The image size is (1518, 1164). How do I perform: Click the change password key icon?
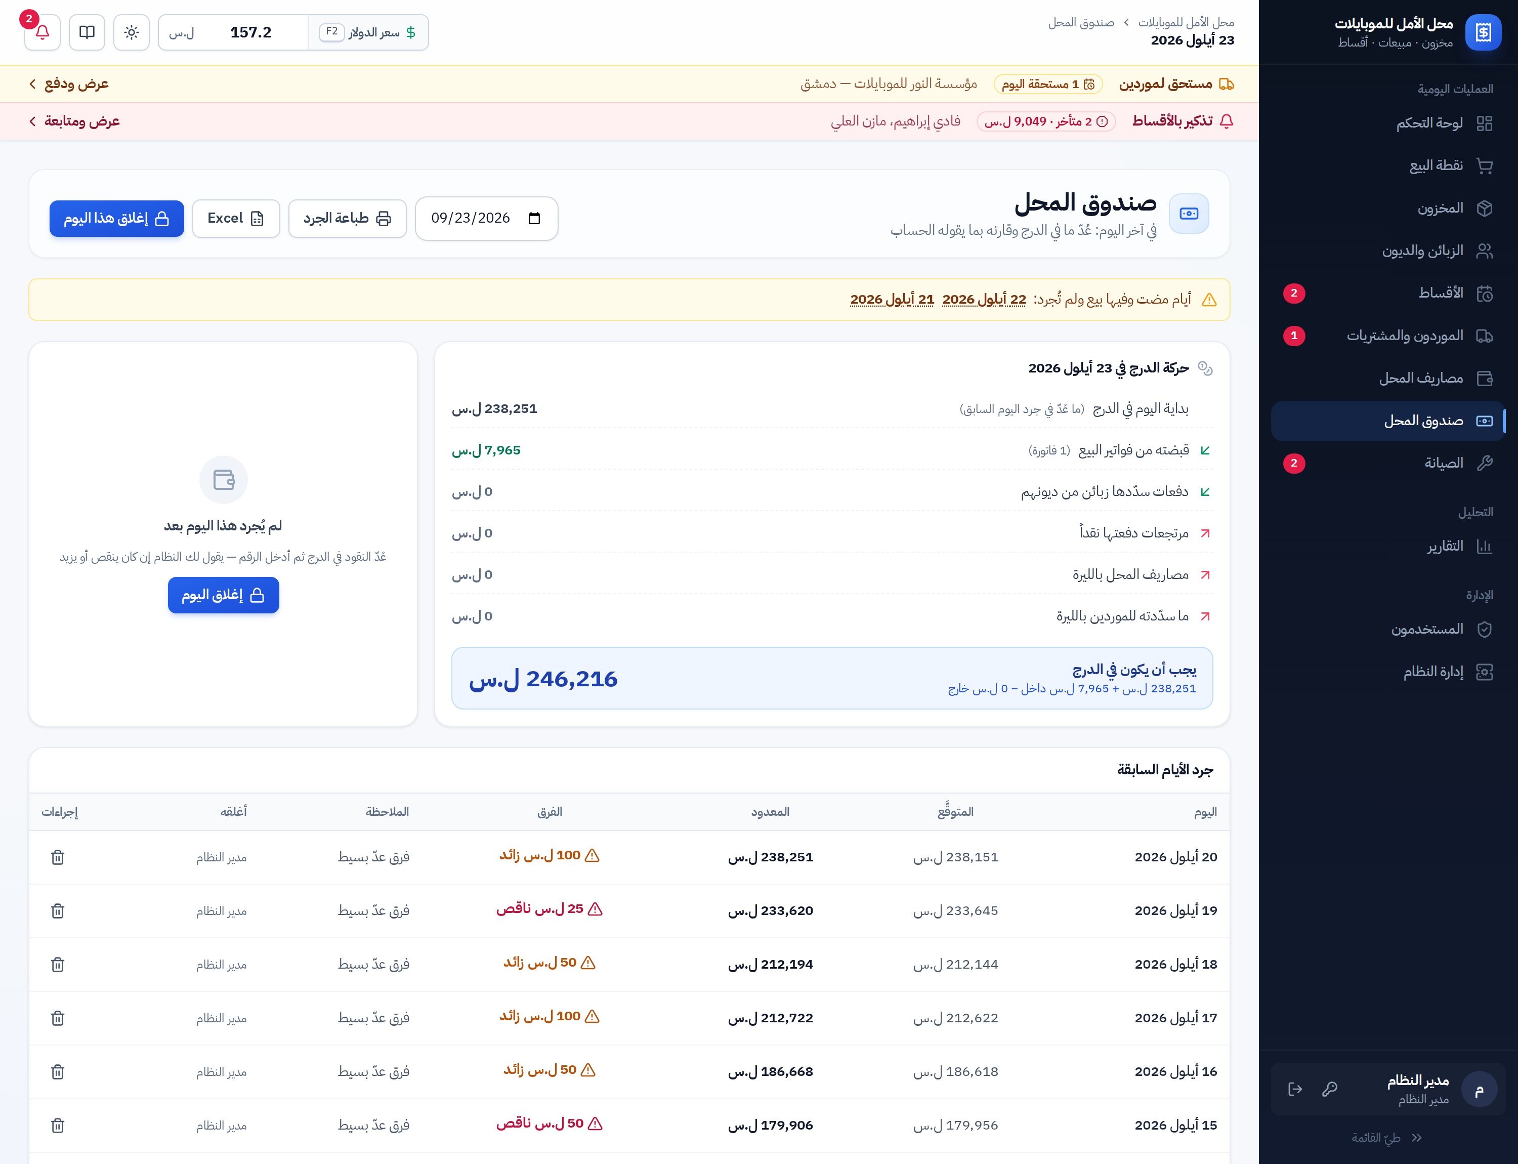(1330, 1089)
